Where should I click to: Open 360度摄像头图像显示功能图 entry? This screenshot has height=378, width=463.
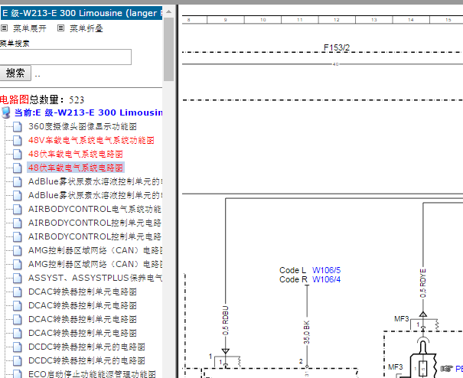[x=83, y=126]
